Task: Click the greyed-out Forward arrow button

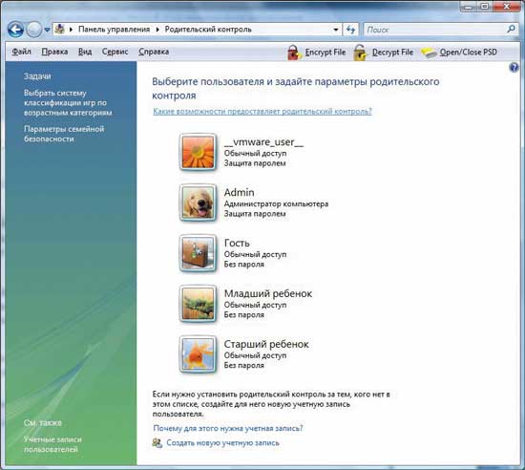Action: [33, 30]
